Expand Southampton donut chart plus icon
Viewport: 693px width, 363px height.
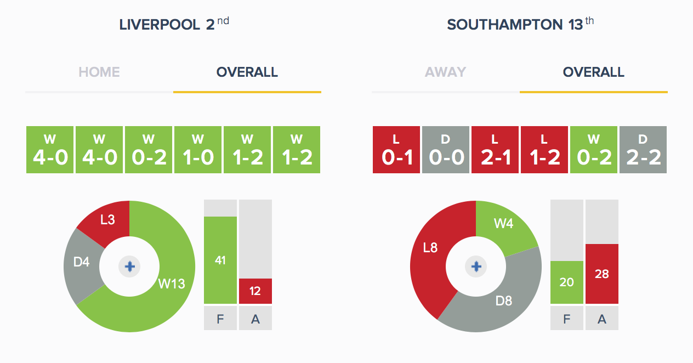[x=476, y=266]
